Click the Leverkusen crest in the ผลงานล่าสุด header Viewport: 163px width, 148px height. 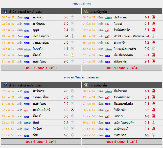[86, 11]
